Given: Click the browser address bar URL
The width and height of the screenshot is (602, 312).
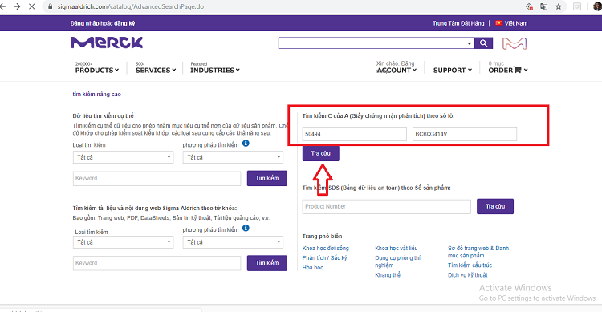Looking at the screenshot, I should (131, 6).
